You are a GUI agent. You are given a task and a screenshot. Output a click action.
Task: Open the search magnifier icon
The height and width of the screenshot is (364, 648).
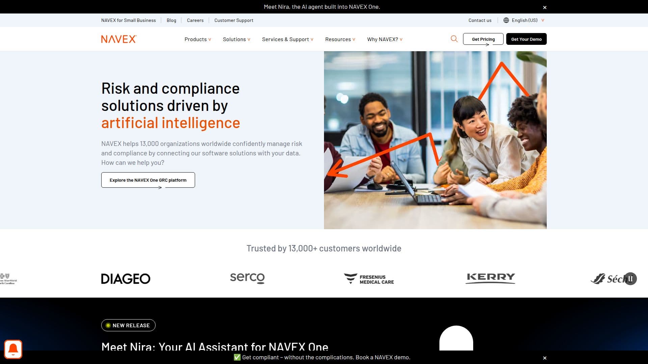pos(454,39)
